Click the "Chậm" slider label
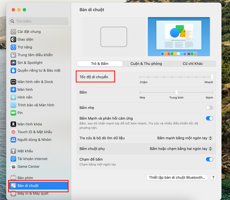 coord(143,82)
